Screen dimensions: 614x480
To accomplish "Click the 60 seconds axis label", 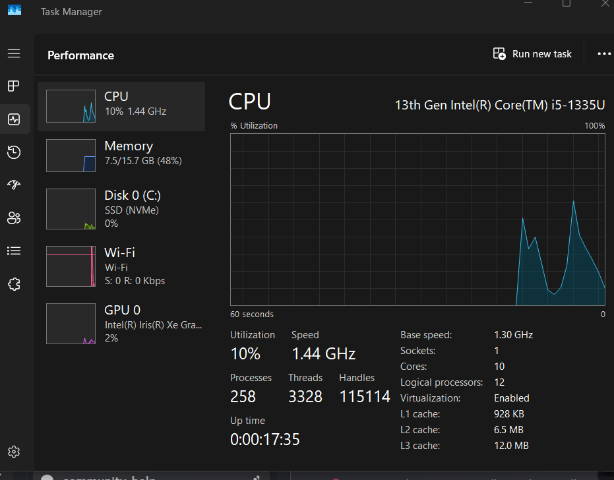I will click(x=252, y=314).
